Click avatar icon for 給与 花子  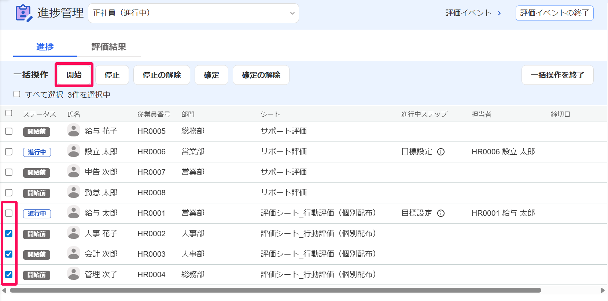(x=74, y=130)
